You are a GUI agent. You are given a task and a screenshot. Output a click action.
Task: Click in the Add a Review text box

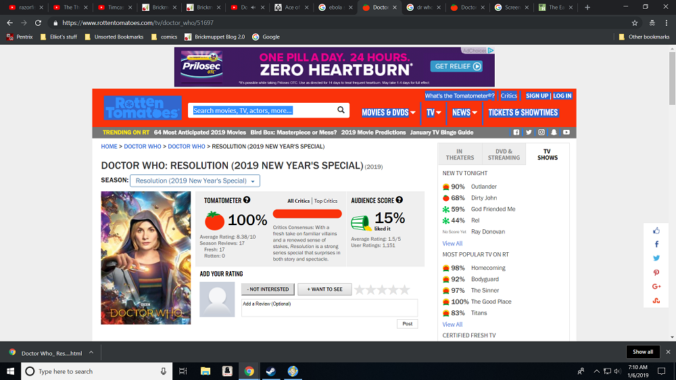point(329,308)
